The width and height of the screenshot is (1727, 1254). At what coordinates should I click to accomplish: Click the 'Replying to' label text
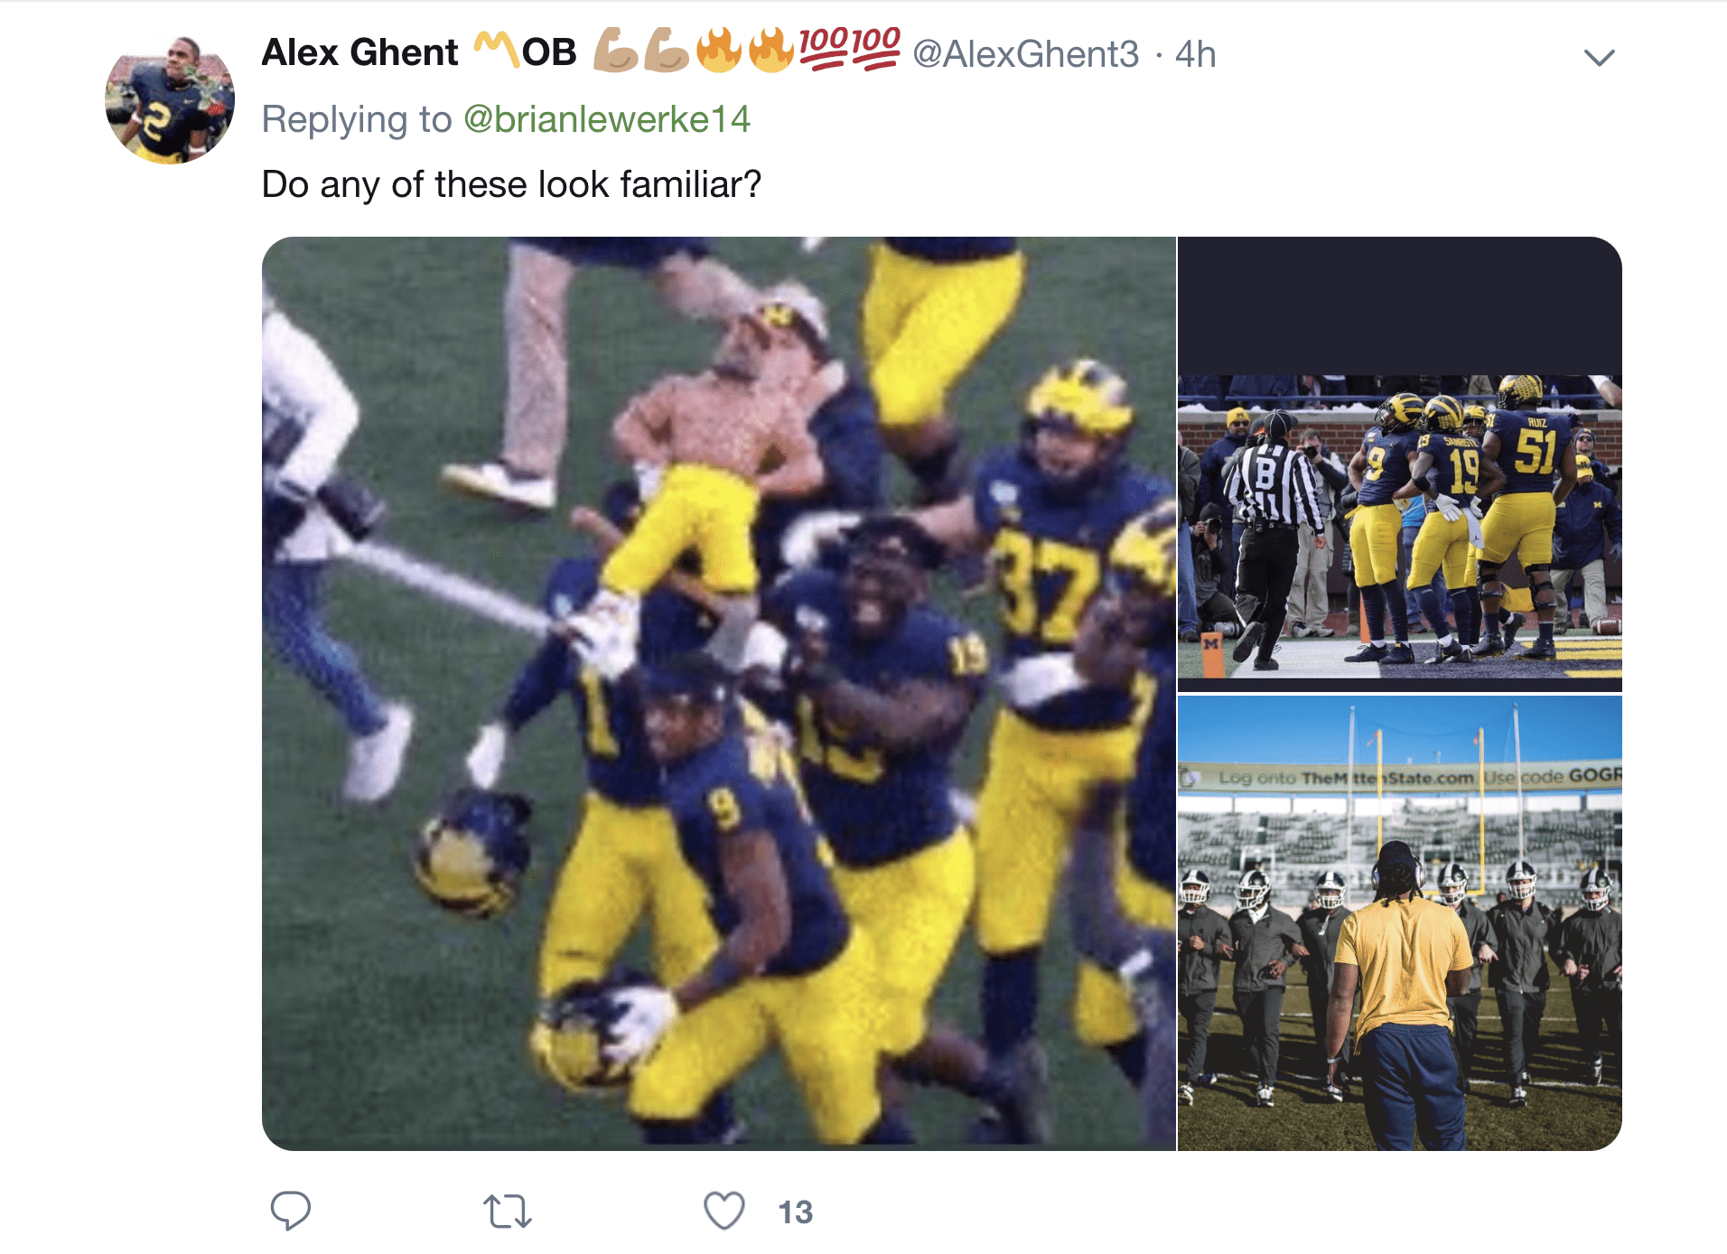[x=356, y=119]
